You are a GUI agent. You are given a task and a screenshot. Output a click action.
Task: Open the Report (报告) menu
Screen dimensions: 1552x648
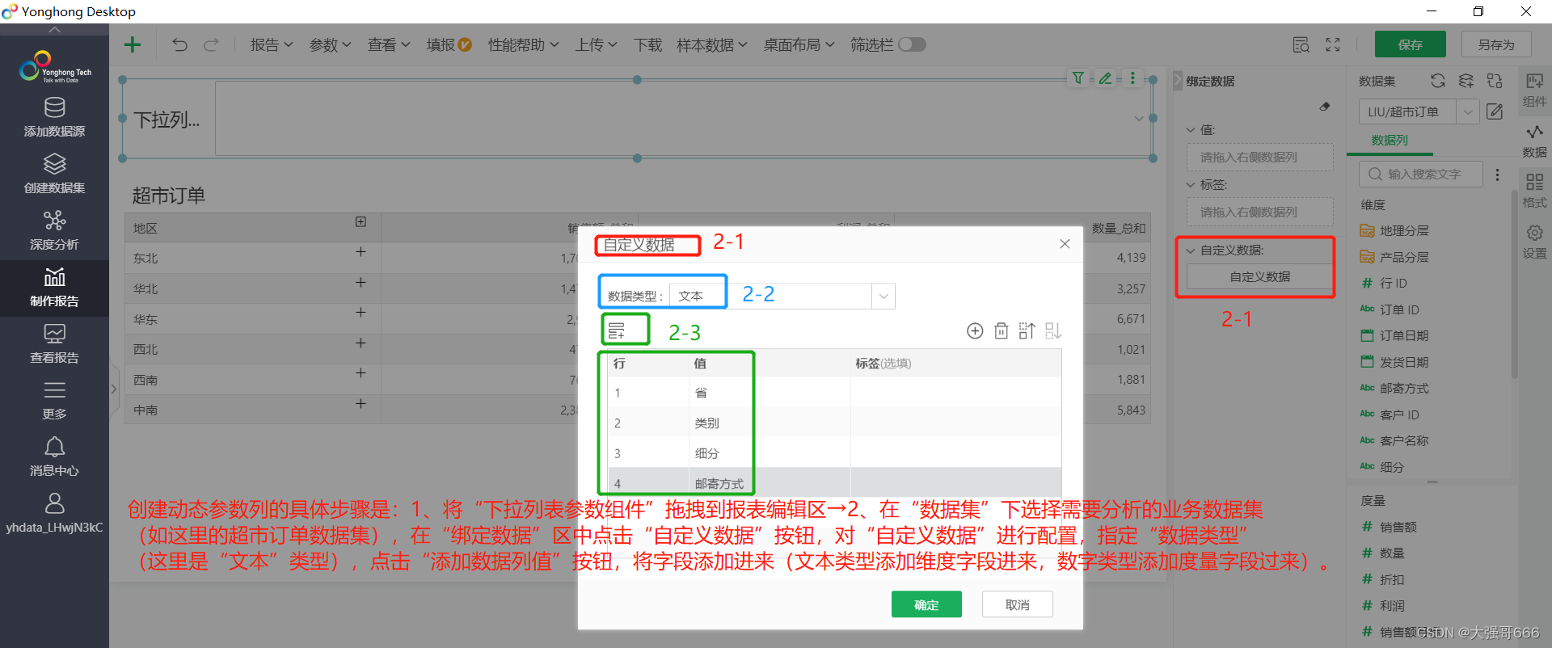tap(271, 44)
